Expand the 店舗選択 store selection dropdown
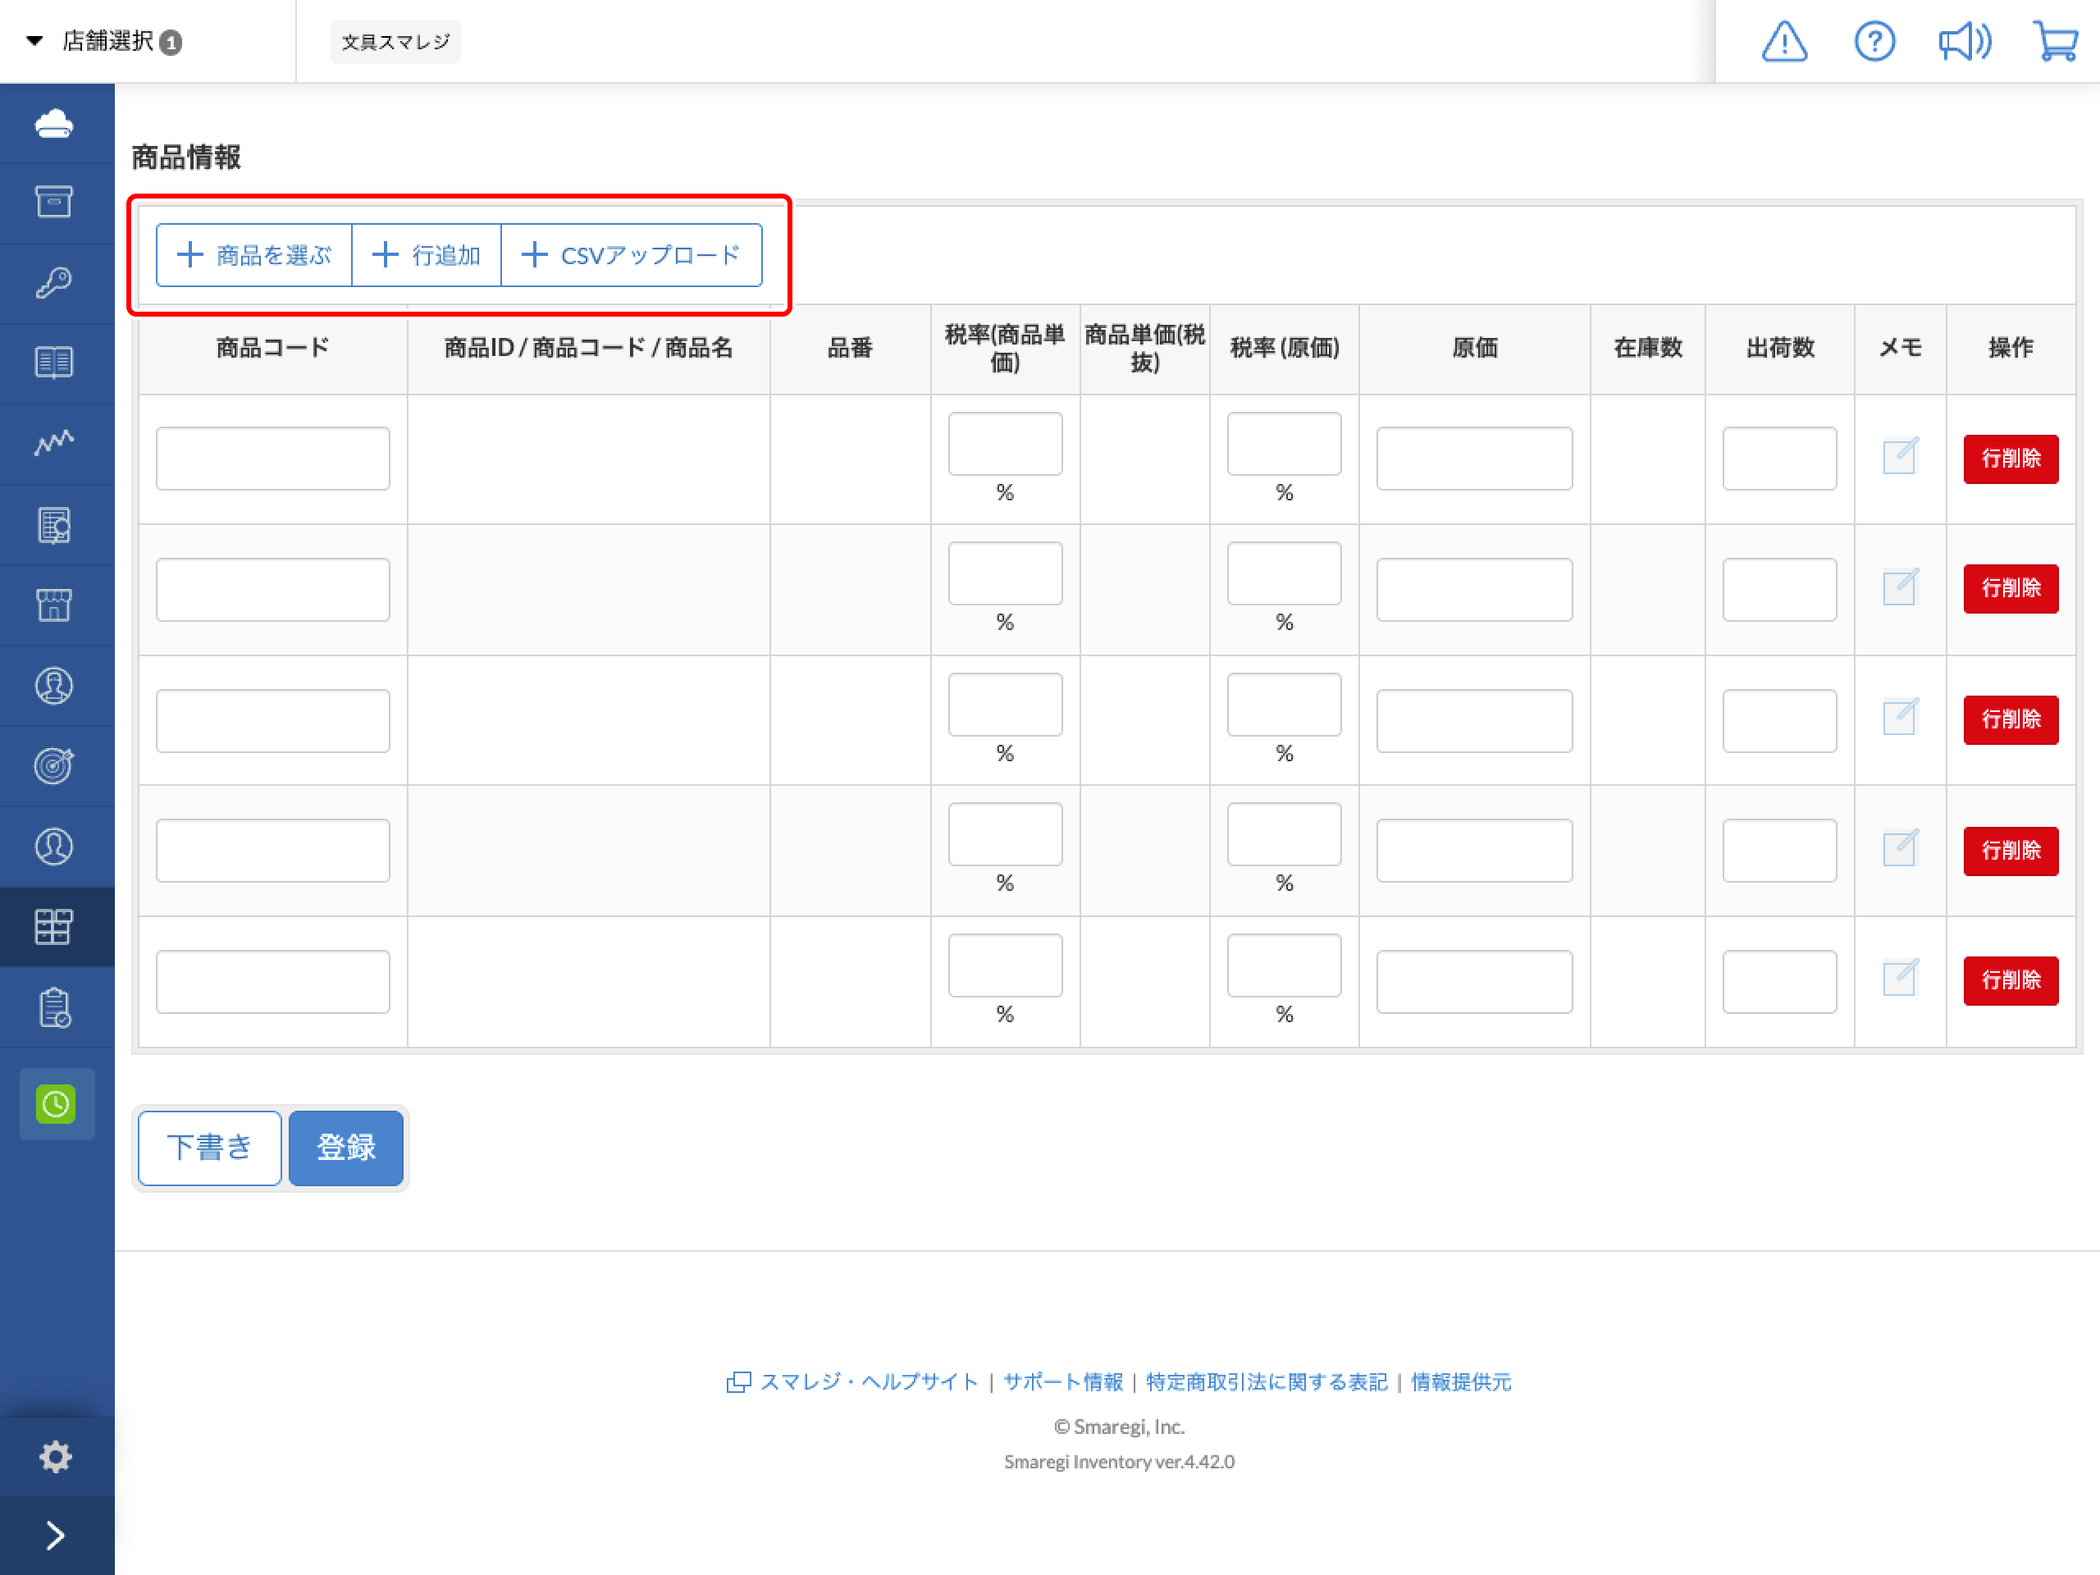Screen dimensions: 2100x1575 coord(103,42)
